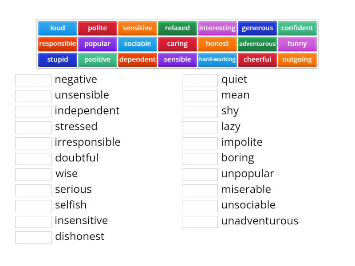Click the red 'caring' tile

(x=177, y=44)
